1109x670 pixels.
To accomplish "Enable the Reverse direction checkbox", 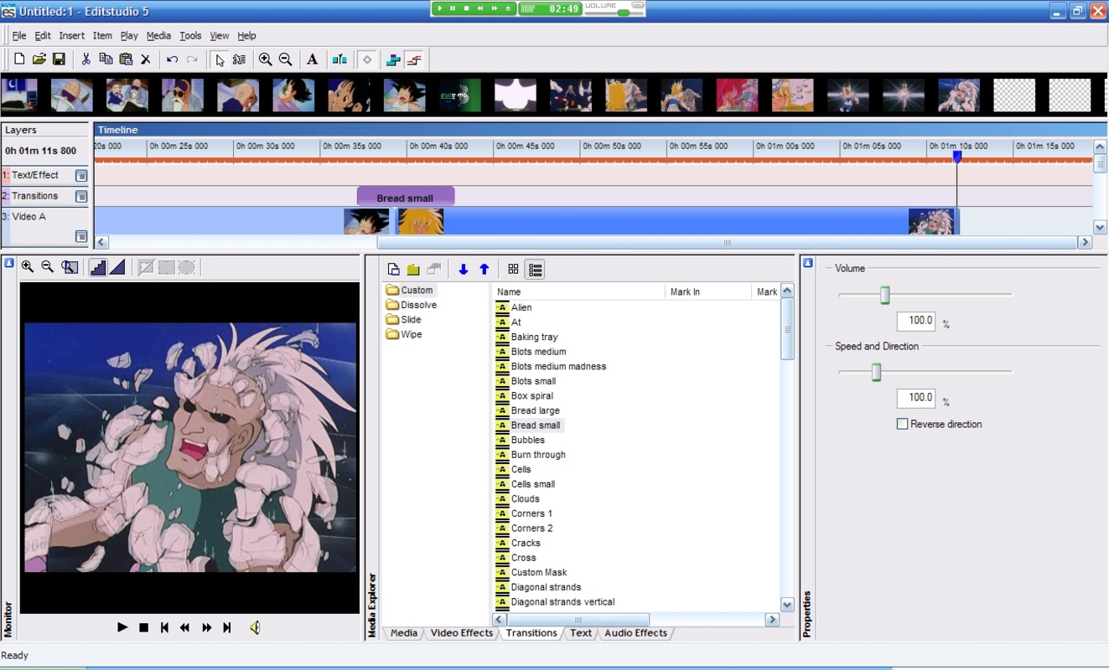I will [902, 424].
